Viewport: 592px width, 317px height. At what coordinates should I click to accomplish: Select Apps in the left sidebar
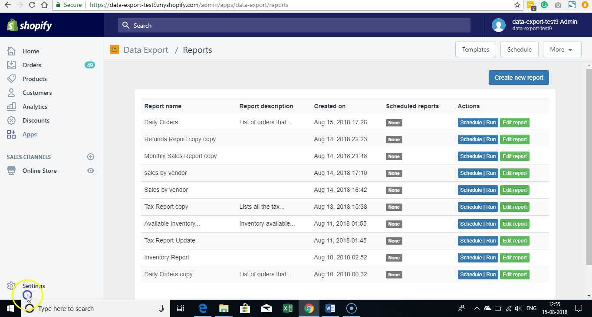point(29,134)
